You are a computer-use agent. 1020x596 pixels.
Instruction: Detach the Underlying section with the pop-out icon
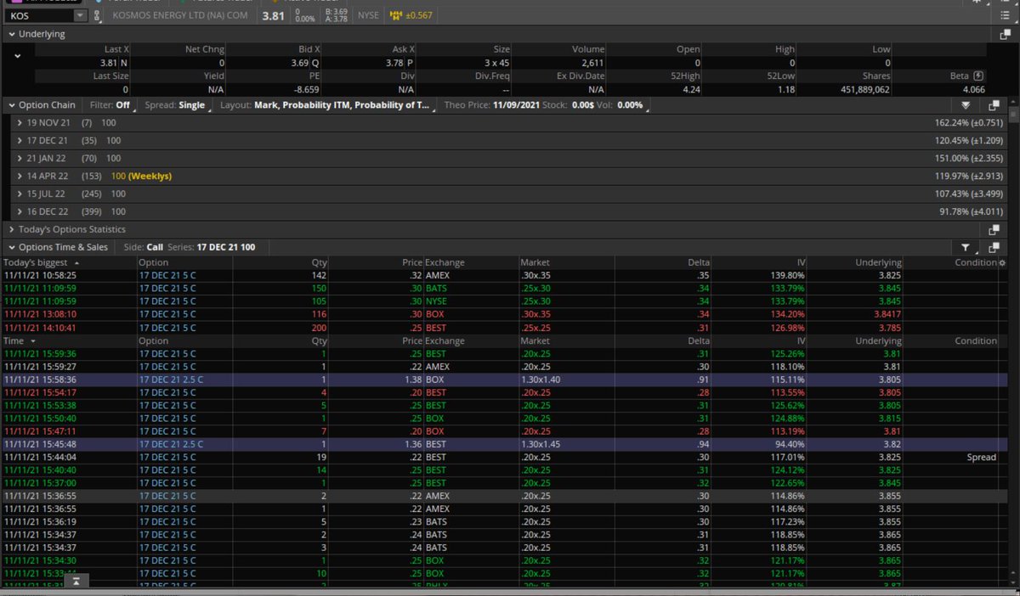pos(1006,34)
